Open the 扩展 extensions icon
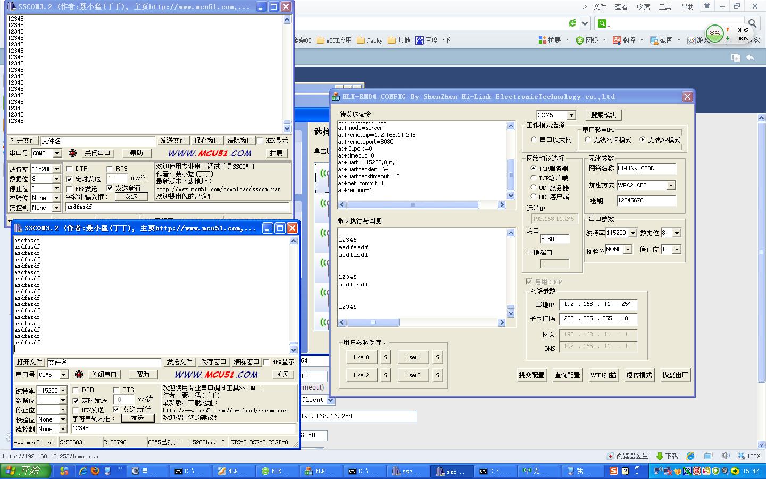The height and width of the screenshot is (479, 766). 543,40
